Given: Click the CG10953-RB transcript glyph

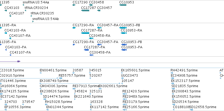Looking at the screenshot, I should (x=123, y=28).
